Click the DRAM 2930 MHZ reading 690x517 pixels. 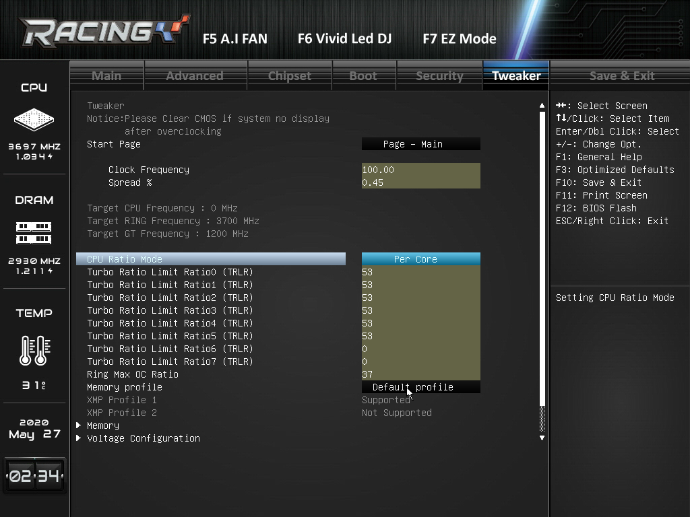34,261
